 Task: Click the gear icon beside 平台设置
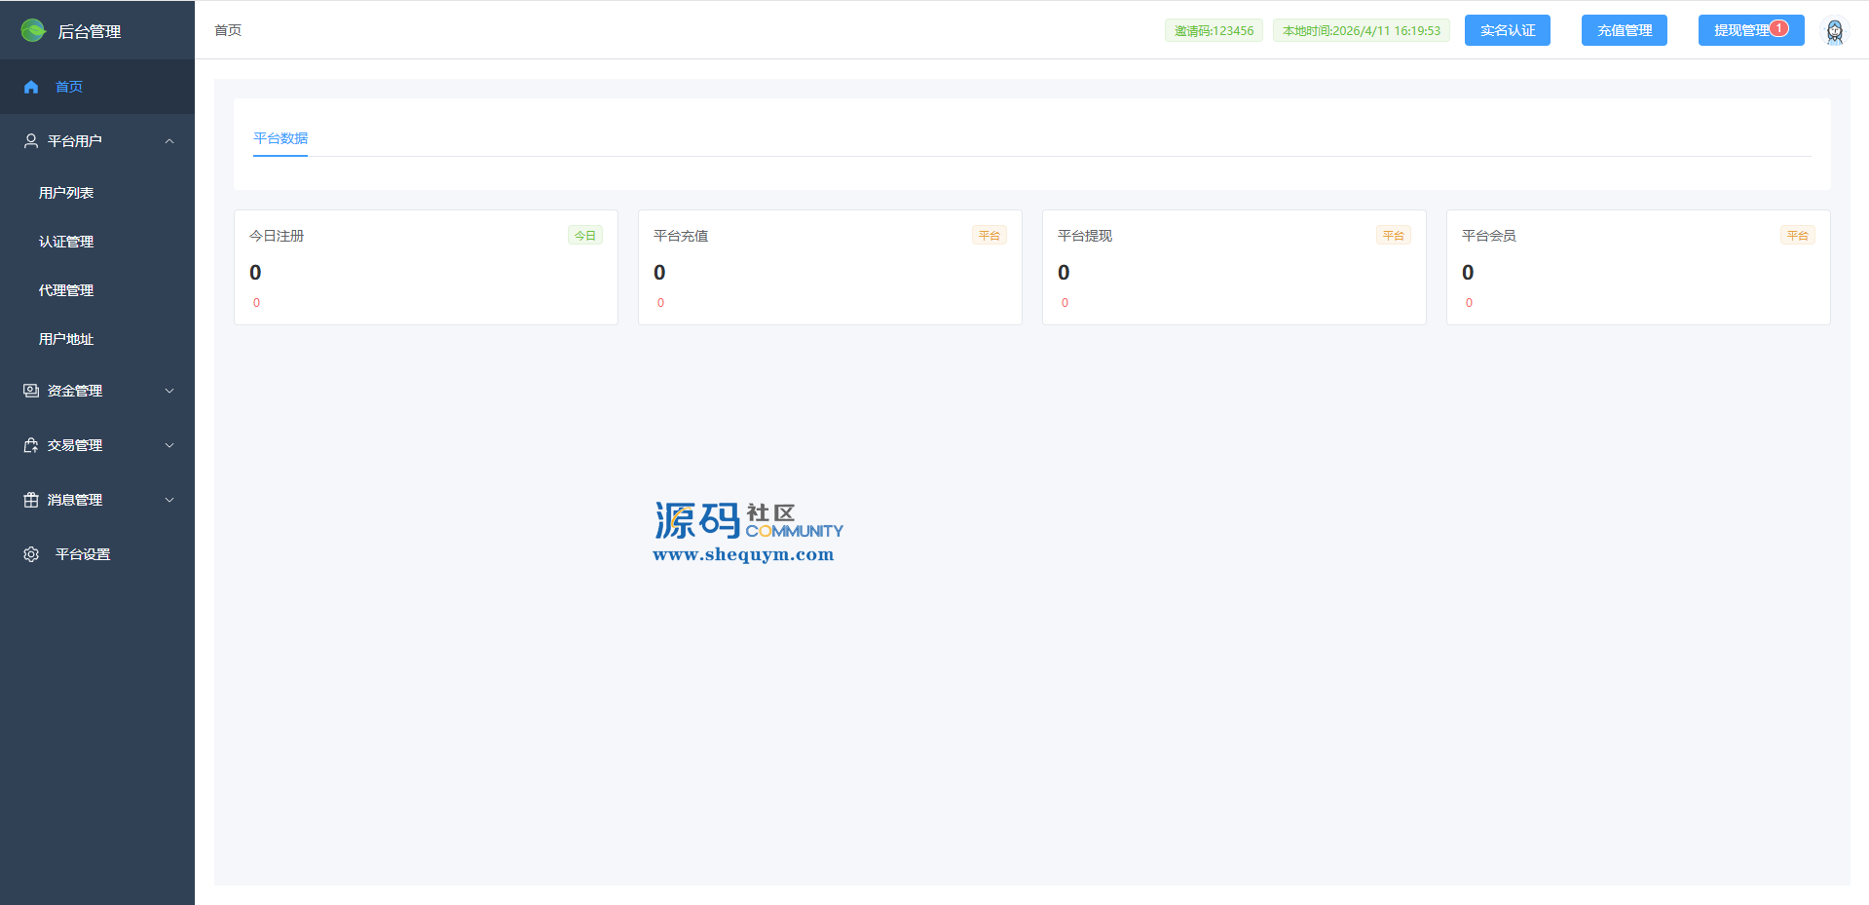tap(31, 554)
